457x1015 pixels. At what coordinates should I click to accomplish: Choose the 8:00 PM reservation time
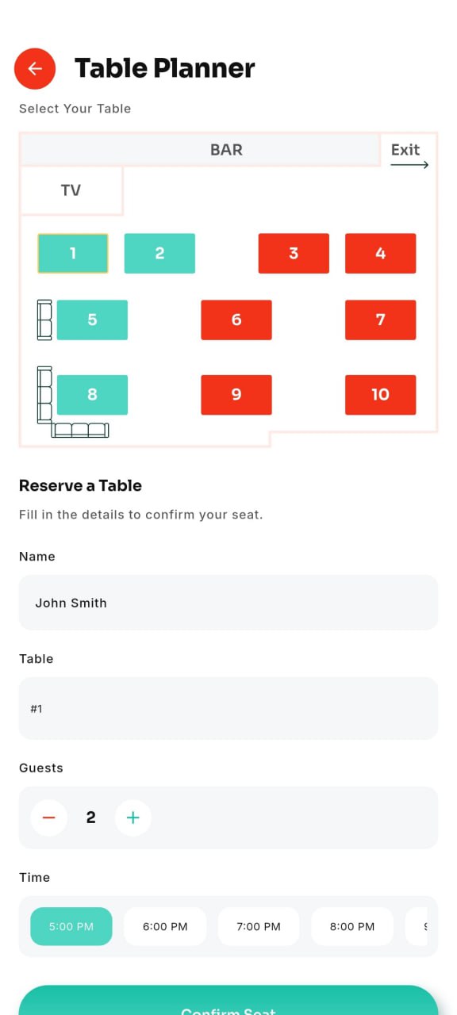[351, 925]
